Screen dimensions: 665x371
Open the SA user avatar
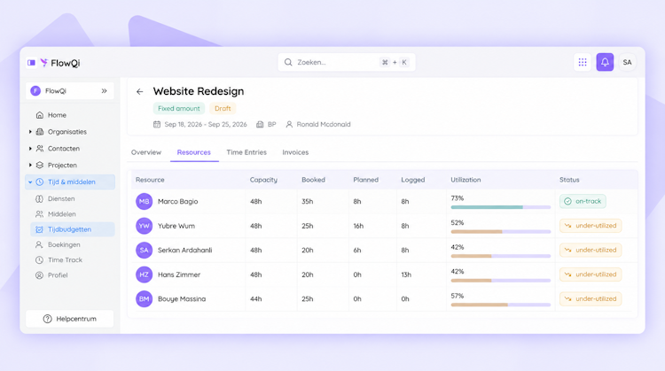[627, 62]
